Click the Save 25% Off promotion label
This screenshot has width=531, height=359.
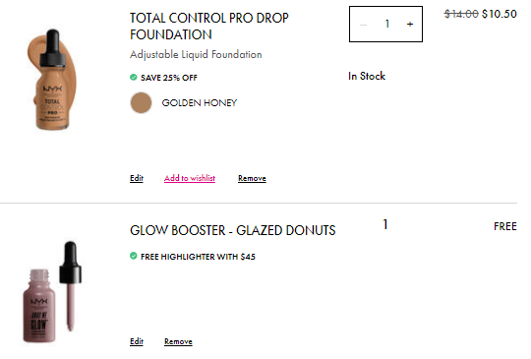[169, 78]
